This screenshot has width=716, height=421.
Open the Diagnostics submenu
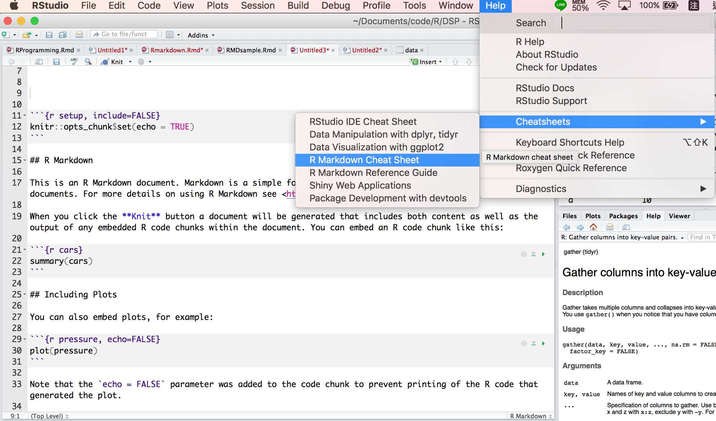[x=597, y=189]
